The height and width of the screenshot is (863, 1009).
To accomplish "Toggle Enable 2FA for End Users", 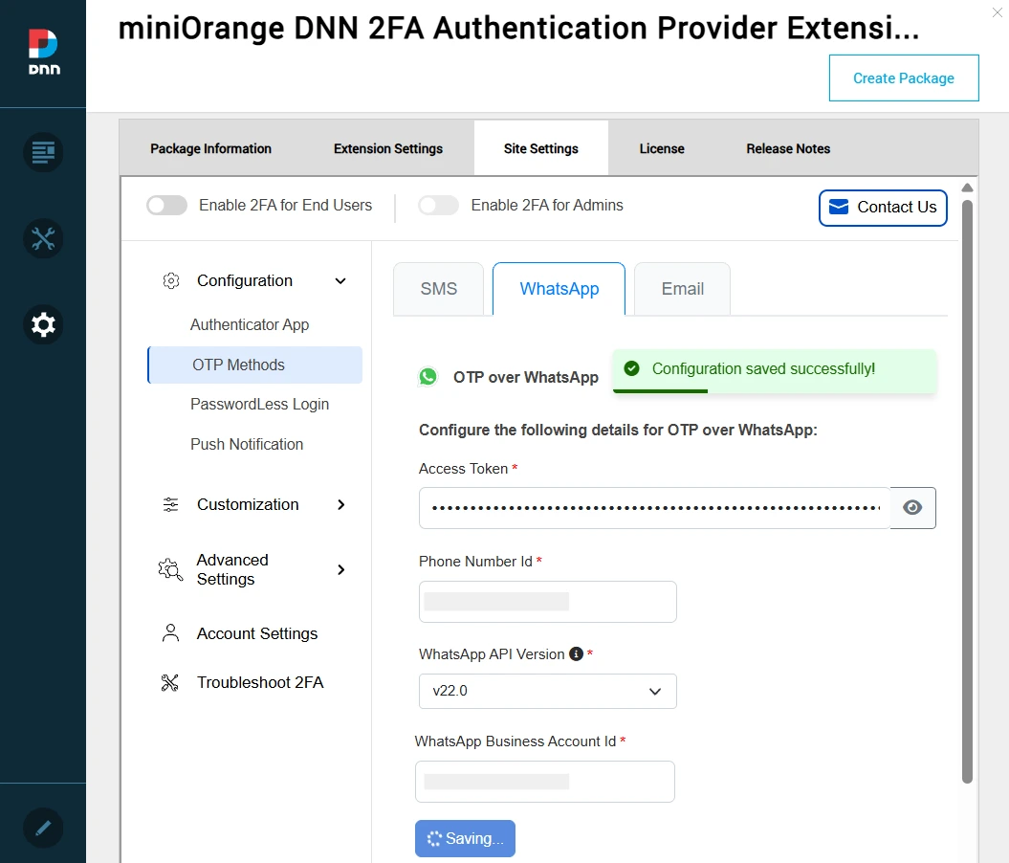I will pyautogui.click(x=166, y=206).
